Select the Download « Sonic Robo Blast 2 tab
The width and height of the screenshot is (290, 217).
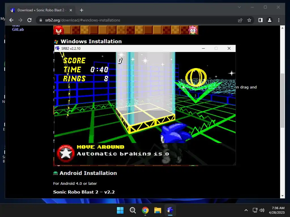click(42, 10)
